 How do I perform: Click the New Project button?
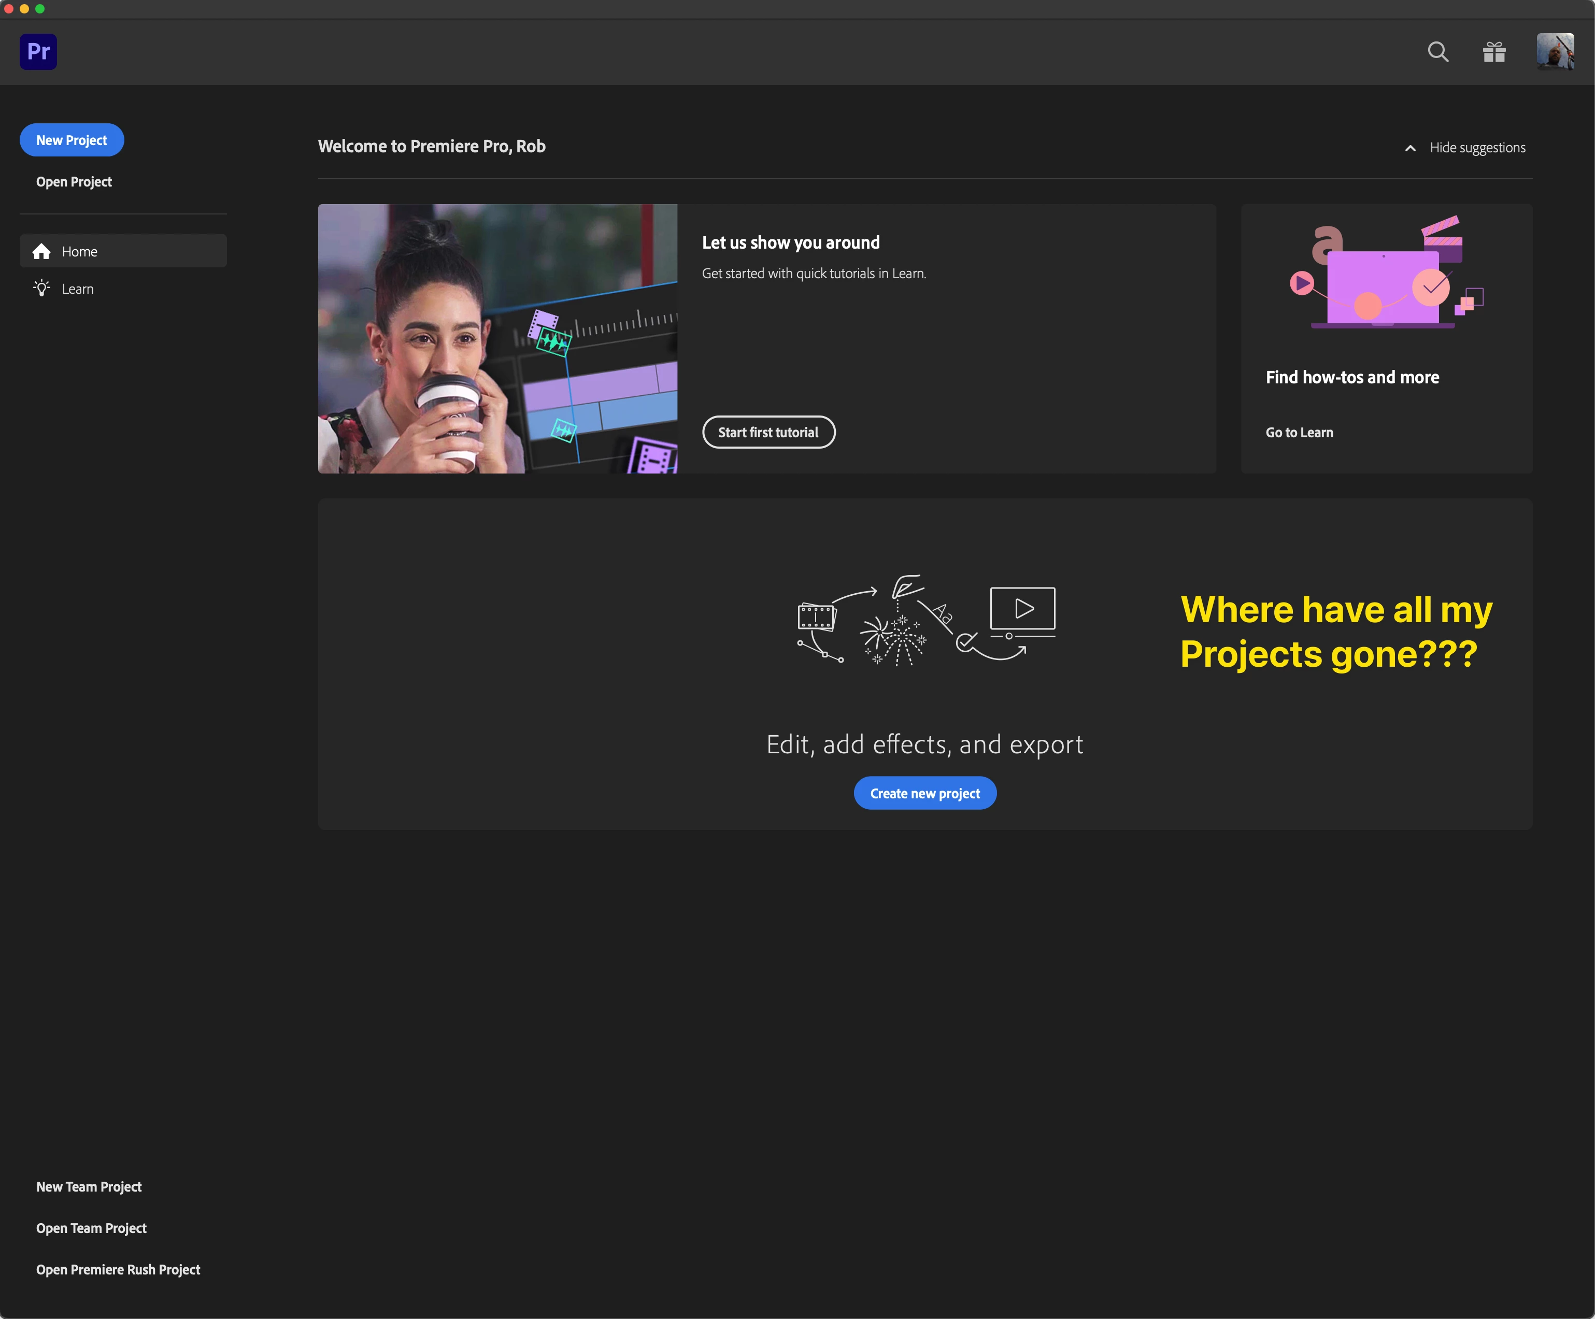tap(72, 140)
